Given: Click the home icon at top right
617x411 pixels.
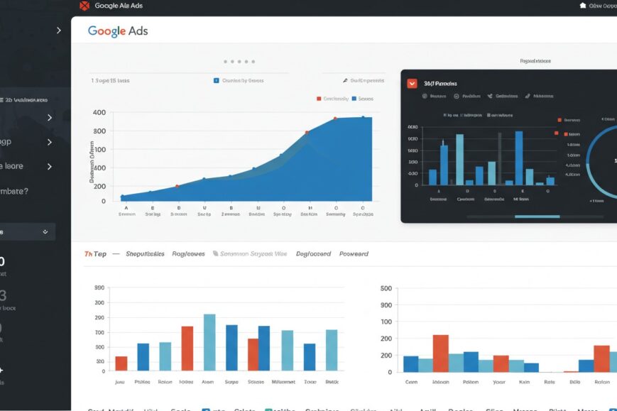Looking at the screenshot, I should 583,6.
